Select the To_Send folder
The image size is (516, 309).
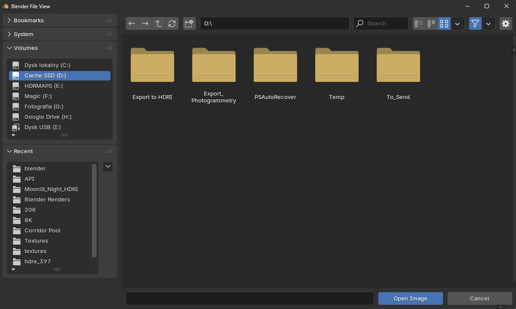tap(398, 74)
